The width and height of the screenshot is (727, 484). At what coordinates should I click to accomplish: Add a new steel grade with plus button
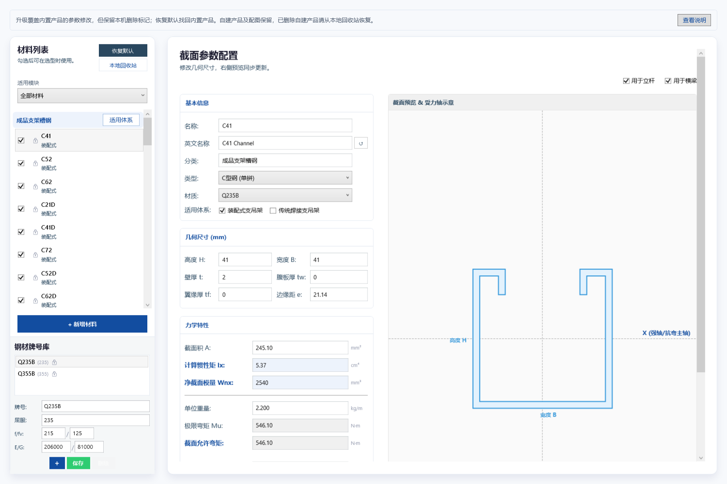pos(57,463)
